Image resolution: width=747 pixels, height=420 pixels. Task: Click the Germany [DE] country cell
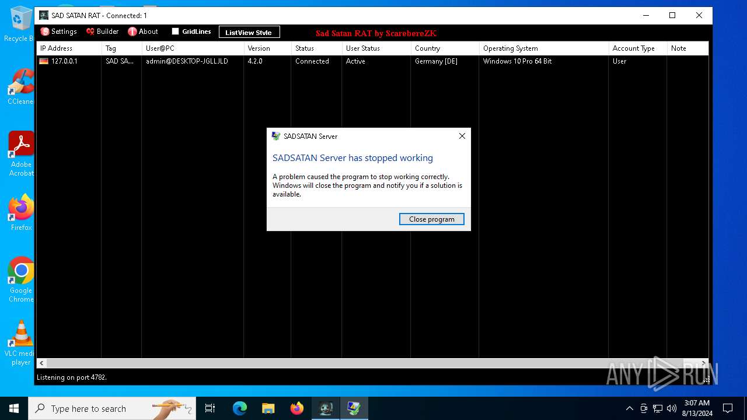(436, 61)
